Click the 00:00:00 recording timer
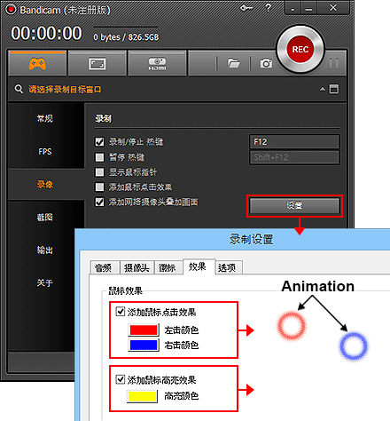390x421 pixels. (46, 33)
